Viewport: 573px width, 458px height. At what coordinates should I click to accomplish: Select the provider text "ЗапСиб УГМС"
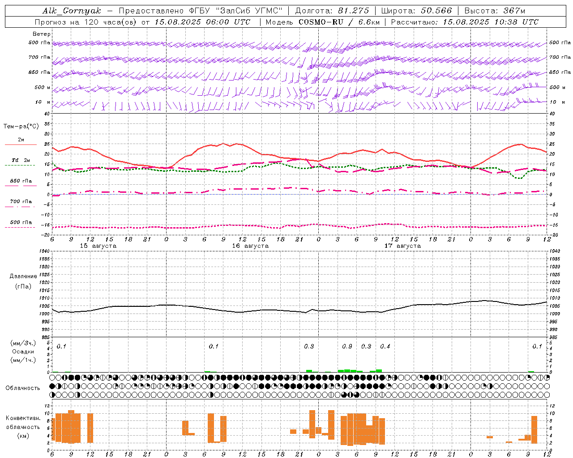[250, 11]
